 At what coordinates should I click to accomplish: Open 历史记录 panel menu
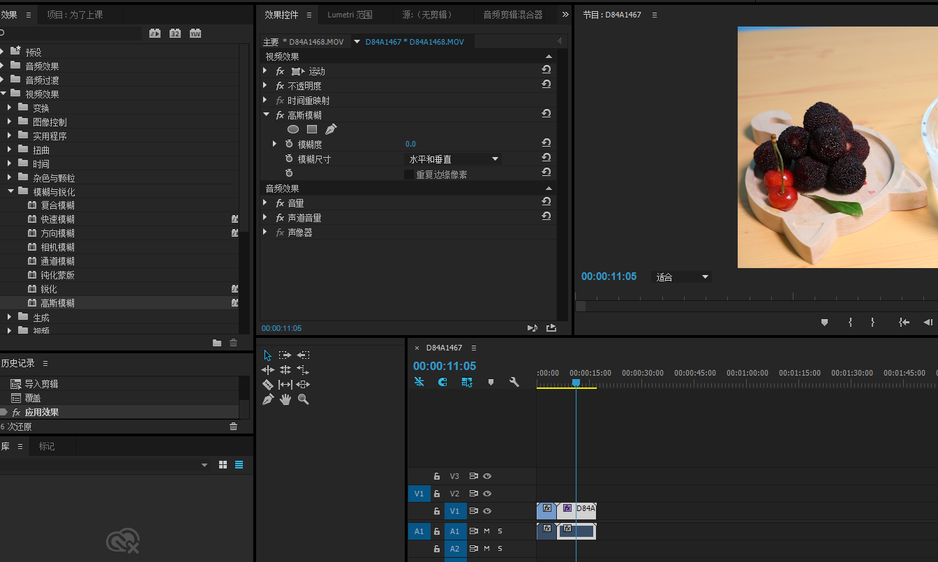click(45, 363)
